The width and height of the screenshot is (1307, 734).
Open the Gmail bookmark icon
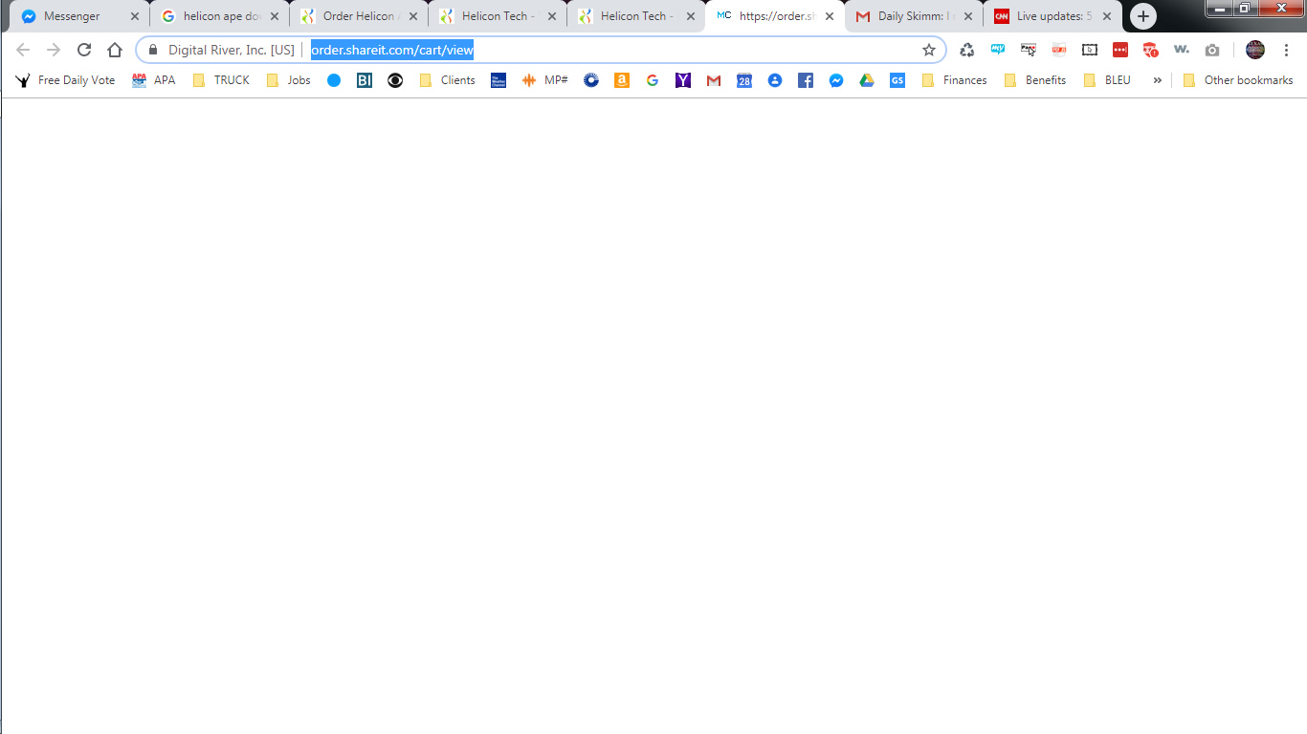[x=713, y=80]
